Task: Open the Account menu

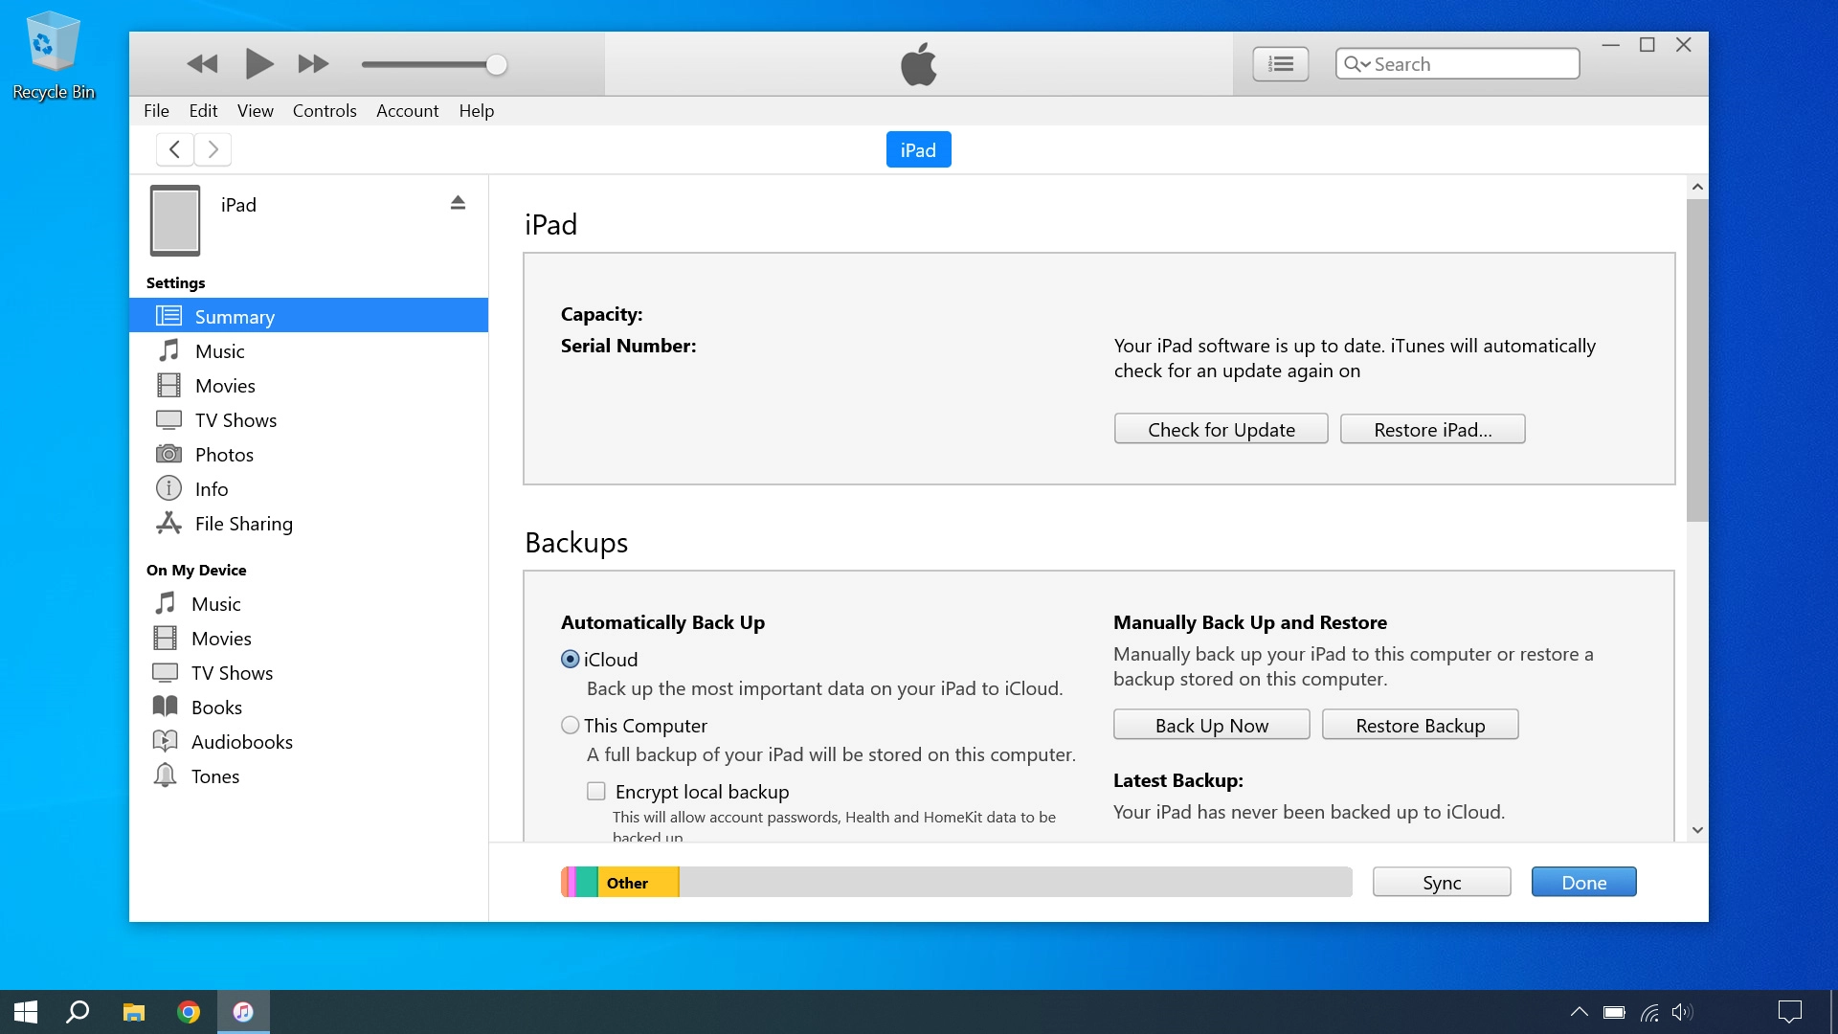Action: click(x=407, y=111)
